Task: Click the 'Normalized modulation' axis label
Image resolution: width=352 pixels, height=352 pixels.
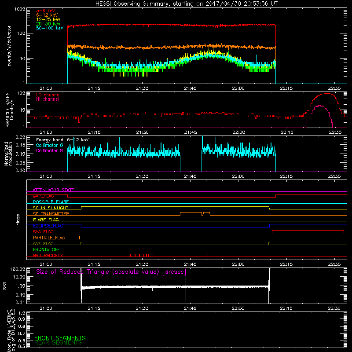Action: point(8,154)
